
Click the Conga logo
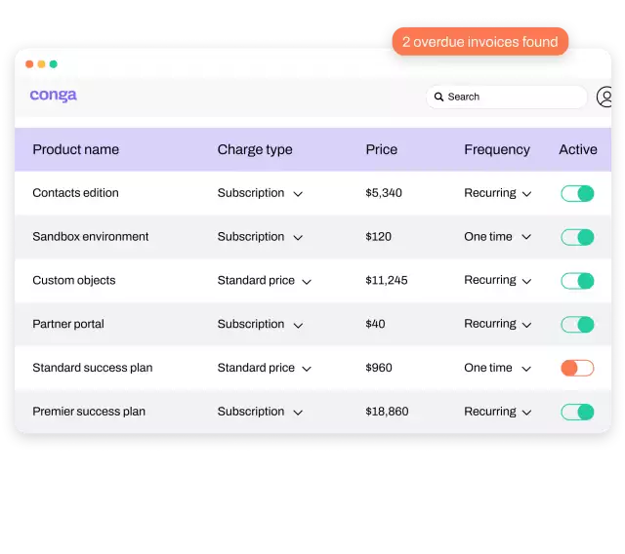pyautogui.click(x=53, y=96)
